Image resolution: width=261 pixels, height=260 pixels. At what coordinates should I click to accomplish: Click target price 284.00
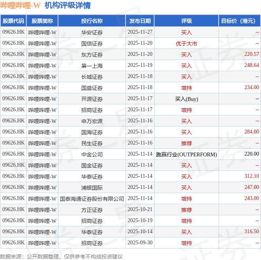pyautogui.click(x=251, y=132)
